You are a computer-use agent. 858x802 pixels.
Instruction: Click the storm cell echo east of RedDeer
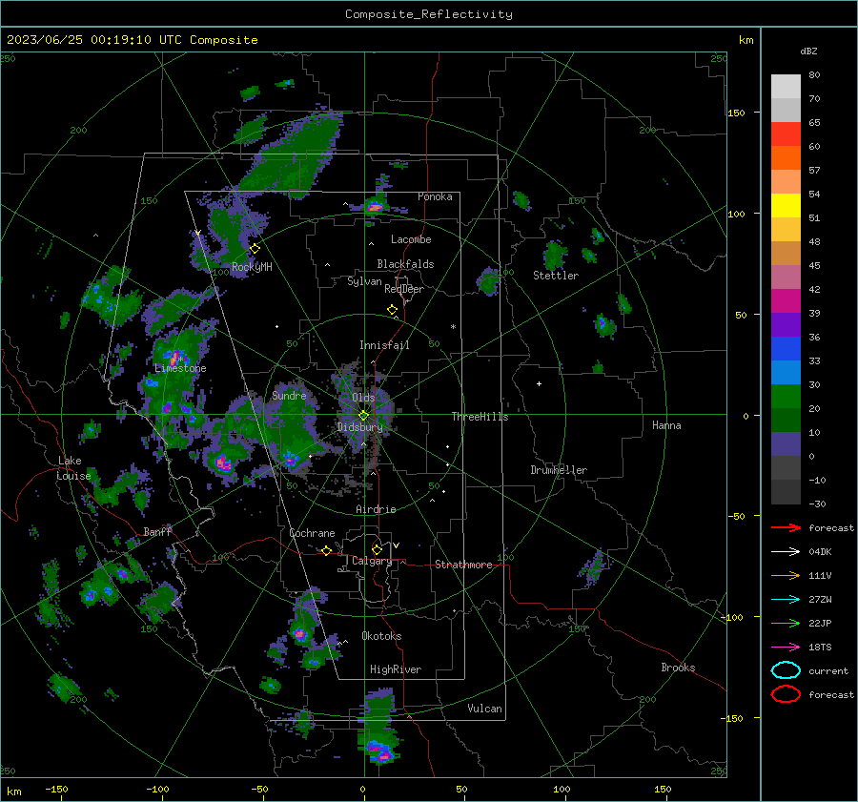pyautogui.click(x=488, y=281)
